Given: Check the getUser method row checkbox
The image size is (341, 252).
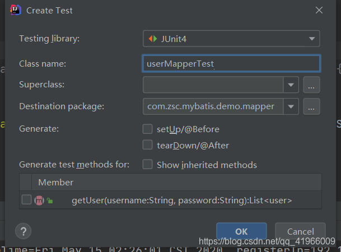Looking at the screenshot, I should click(26, 199).
